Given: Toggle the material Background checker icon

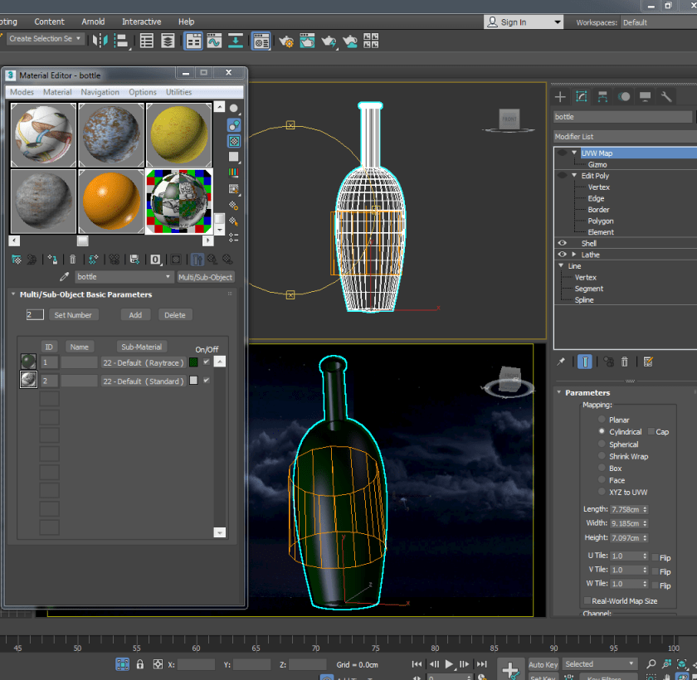Looking at the screenshot, I should tap(234, 141).
